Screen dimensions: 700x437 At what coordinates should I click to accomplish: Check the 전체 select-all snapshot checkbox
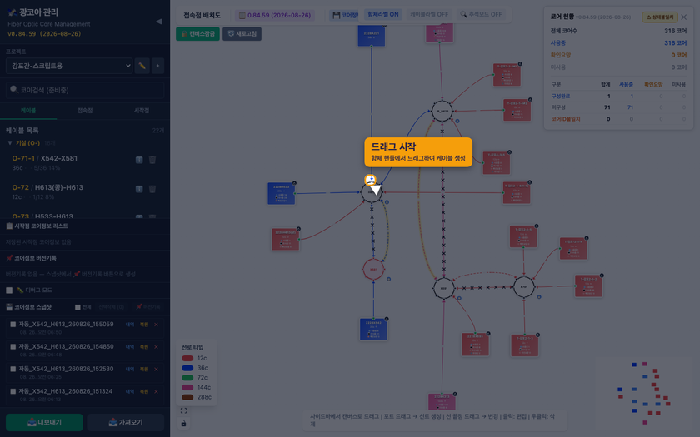77,307
